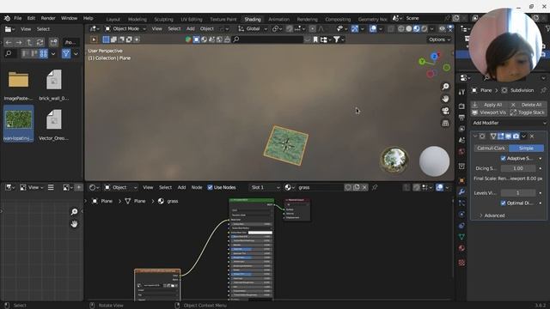Open the File menu

click(x=17, y=18)
